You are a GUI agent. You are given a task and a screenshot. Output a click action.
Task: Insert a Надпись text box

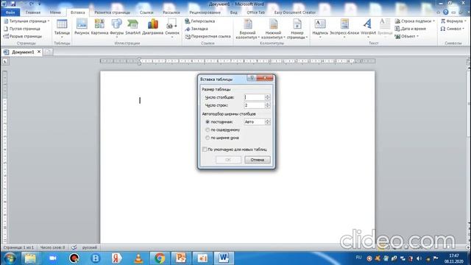[320, 28]
